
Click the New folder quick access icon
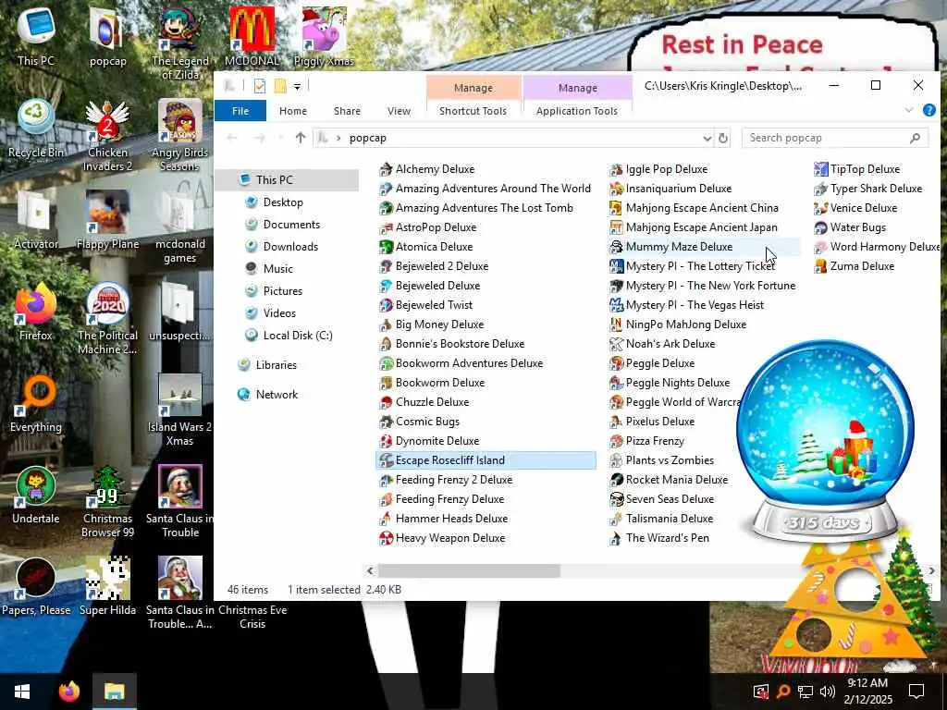tap(280, 86)
